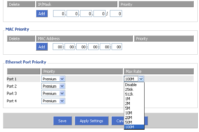Select 5M in Max Rate list

pyautogui.click(x=134, y=108)
